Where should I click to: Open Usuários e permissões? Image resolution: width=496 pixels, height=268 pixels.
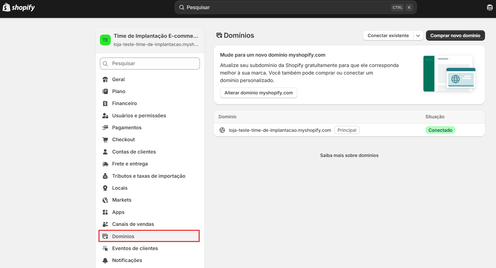(x=150, y=116)
